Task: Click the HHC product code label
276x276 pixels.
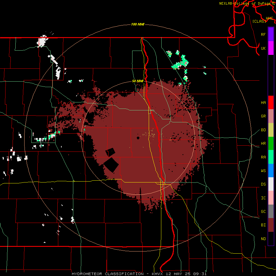Action: (270, 18)
